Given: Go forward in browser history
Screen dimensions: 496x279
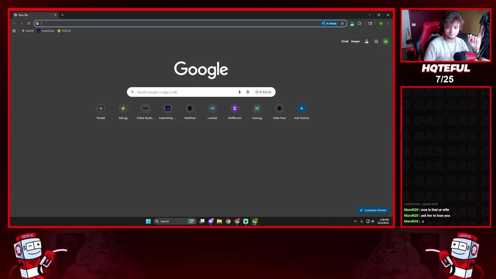Looking at the screenshot, I should click(x=21, y=23).
